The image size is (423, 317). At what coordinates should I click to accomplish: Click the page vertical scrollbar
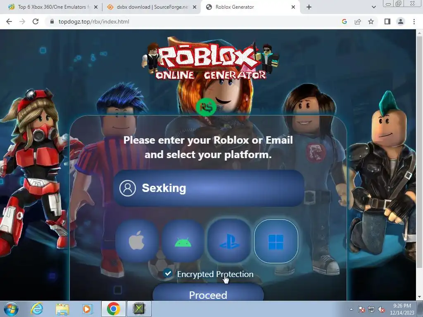[419, 151]
